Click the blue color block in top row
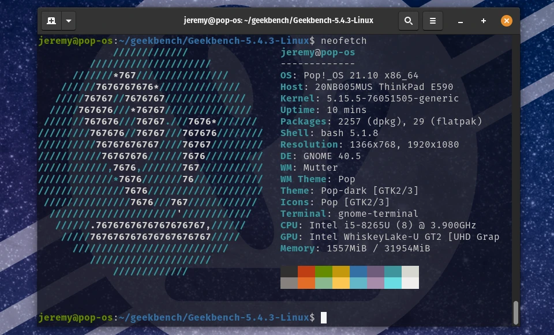 (358, 272)
